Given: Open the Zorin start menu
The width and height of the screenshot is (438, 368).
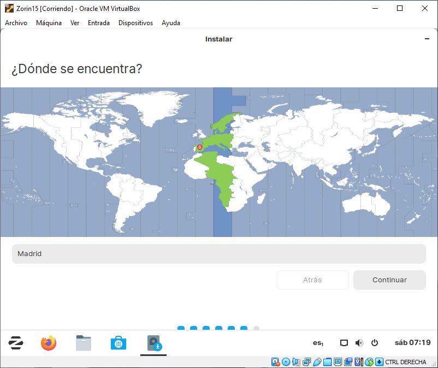Looking at the screenshot, I should point(16,343).
